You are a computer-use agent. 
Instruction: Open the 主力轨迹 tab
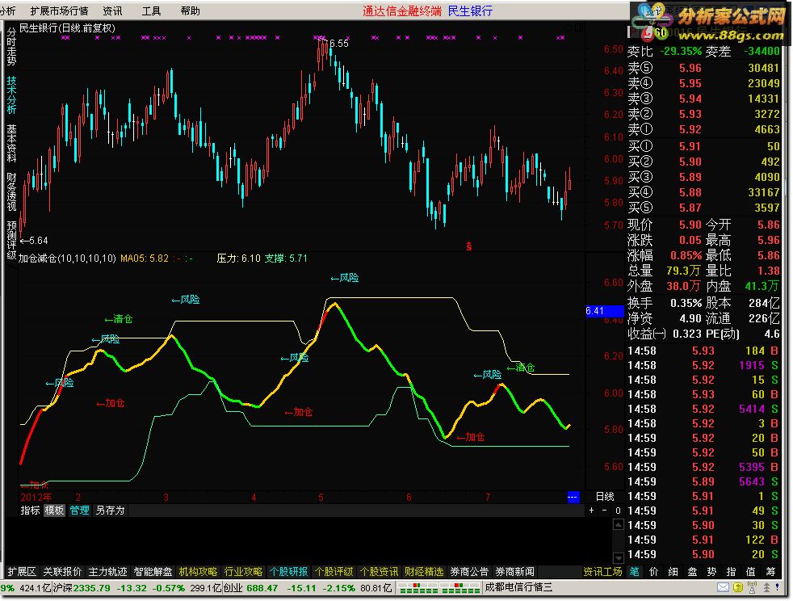107,572
